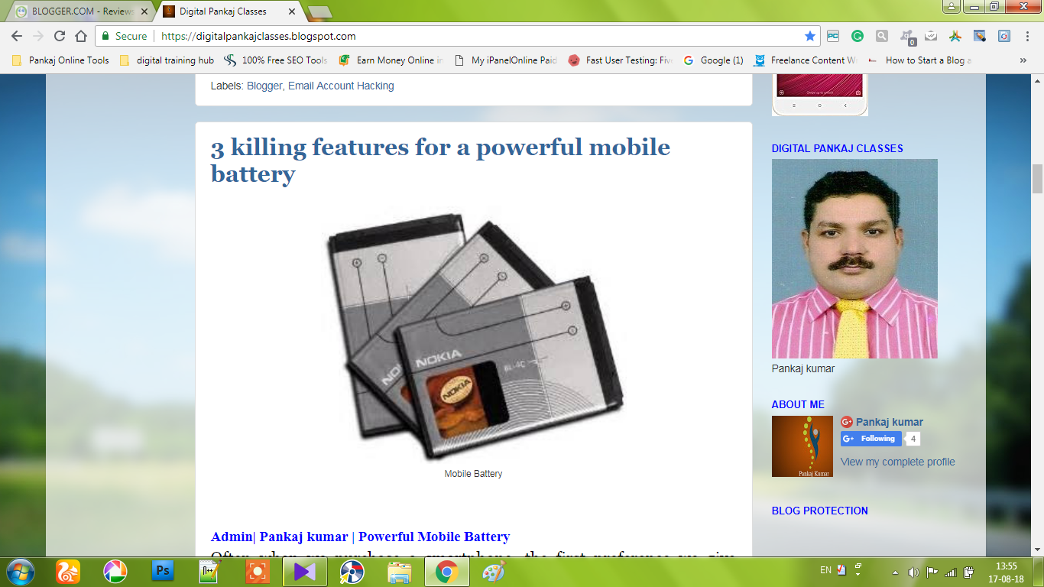Close the Digital Pankaj Classes tab
Screen dimensions: 1044x587
click(293, 11)
